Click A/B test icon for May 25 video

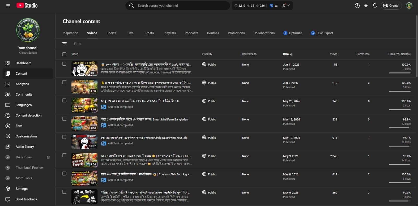tap(103, 107)
